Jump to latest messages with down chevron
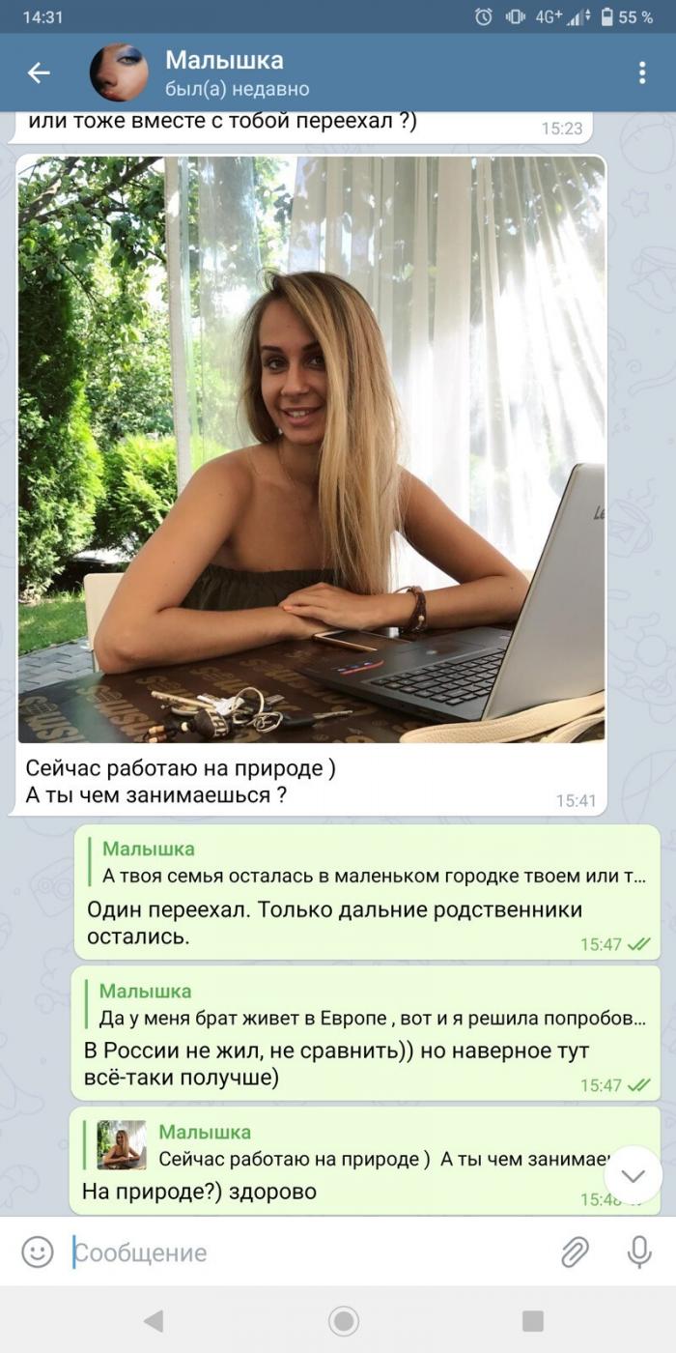676x1353 pixels. coord(634,1175)
